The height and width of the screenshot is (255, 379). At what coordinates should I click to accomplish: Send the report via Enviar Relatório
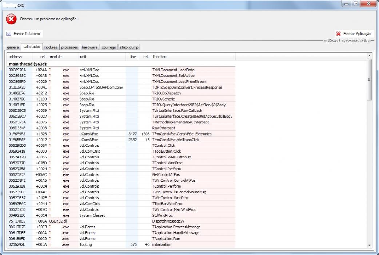[x=24, y=34]
